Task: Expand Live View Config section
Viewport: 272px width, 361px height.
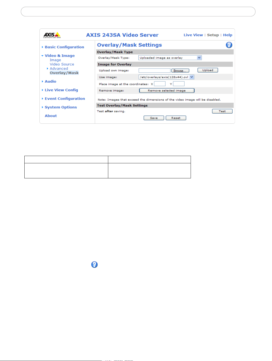Action: pyautogui.click(x=61, y=90)
